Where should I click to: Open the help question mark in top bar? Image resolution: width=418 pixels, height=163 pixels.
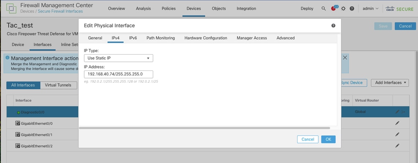pos(352,8)
